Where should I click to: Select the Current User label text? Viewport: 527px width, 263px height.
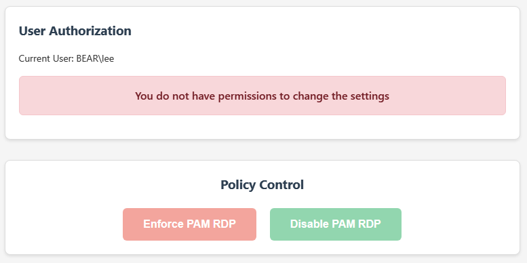[46, 59]
